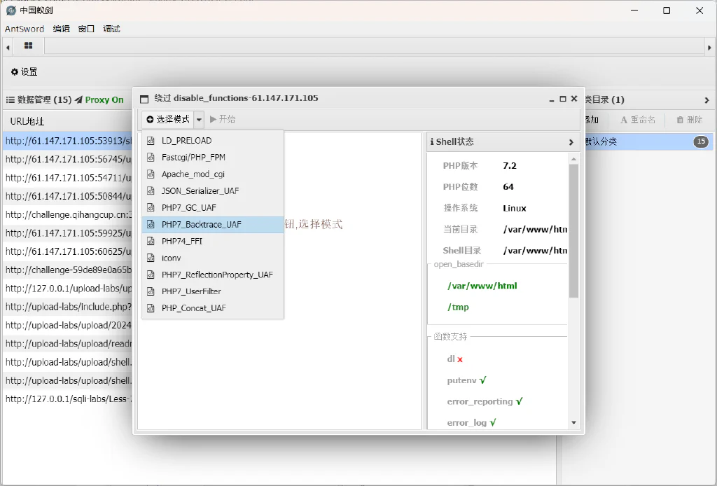Click the left tab scroll arrow
The width and height of the screenshot is (717, 486).
(x=8, y=47)
